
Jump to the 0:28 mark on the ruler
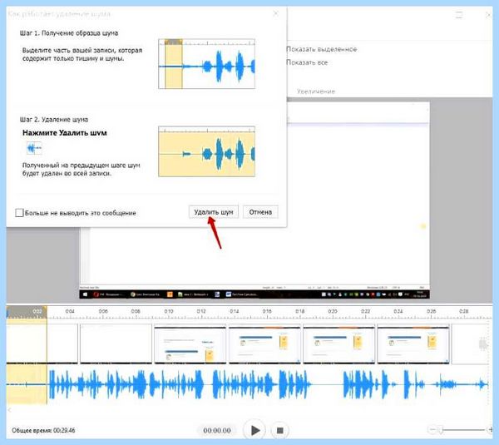point(464,311)
